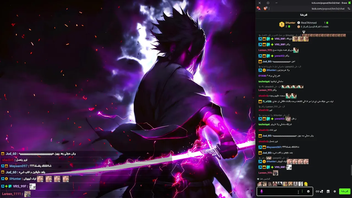The width and height of the screenshot is (352, 198).
Task: Click the kick.com/popout/bin3sl/chat address bar URL
Action: click(328, 9)
